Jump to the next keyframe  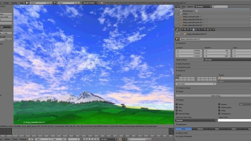[x=95, y=139]
